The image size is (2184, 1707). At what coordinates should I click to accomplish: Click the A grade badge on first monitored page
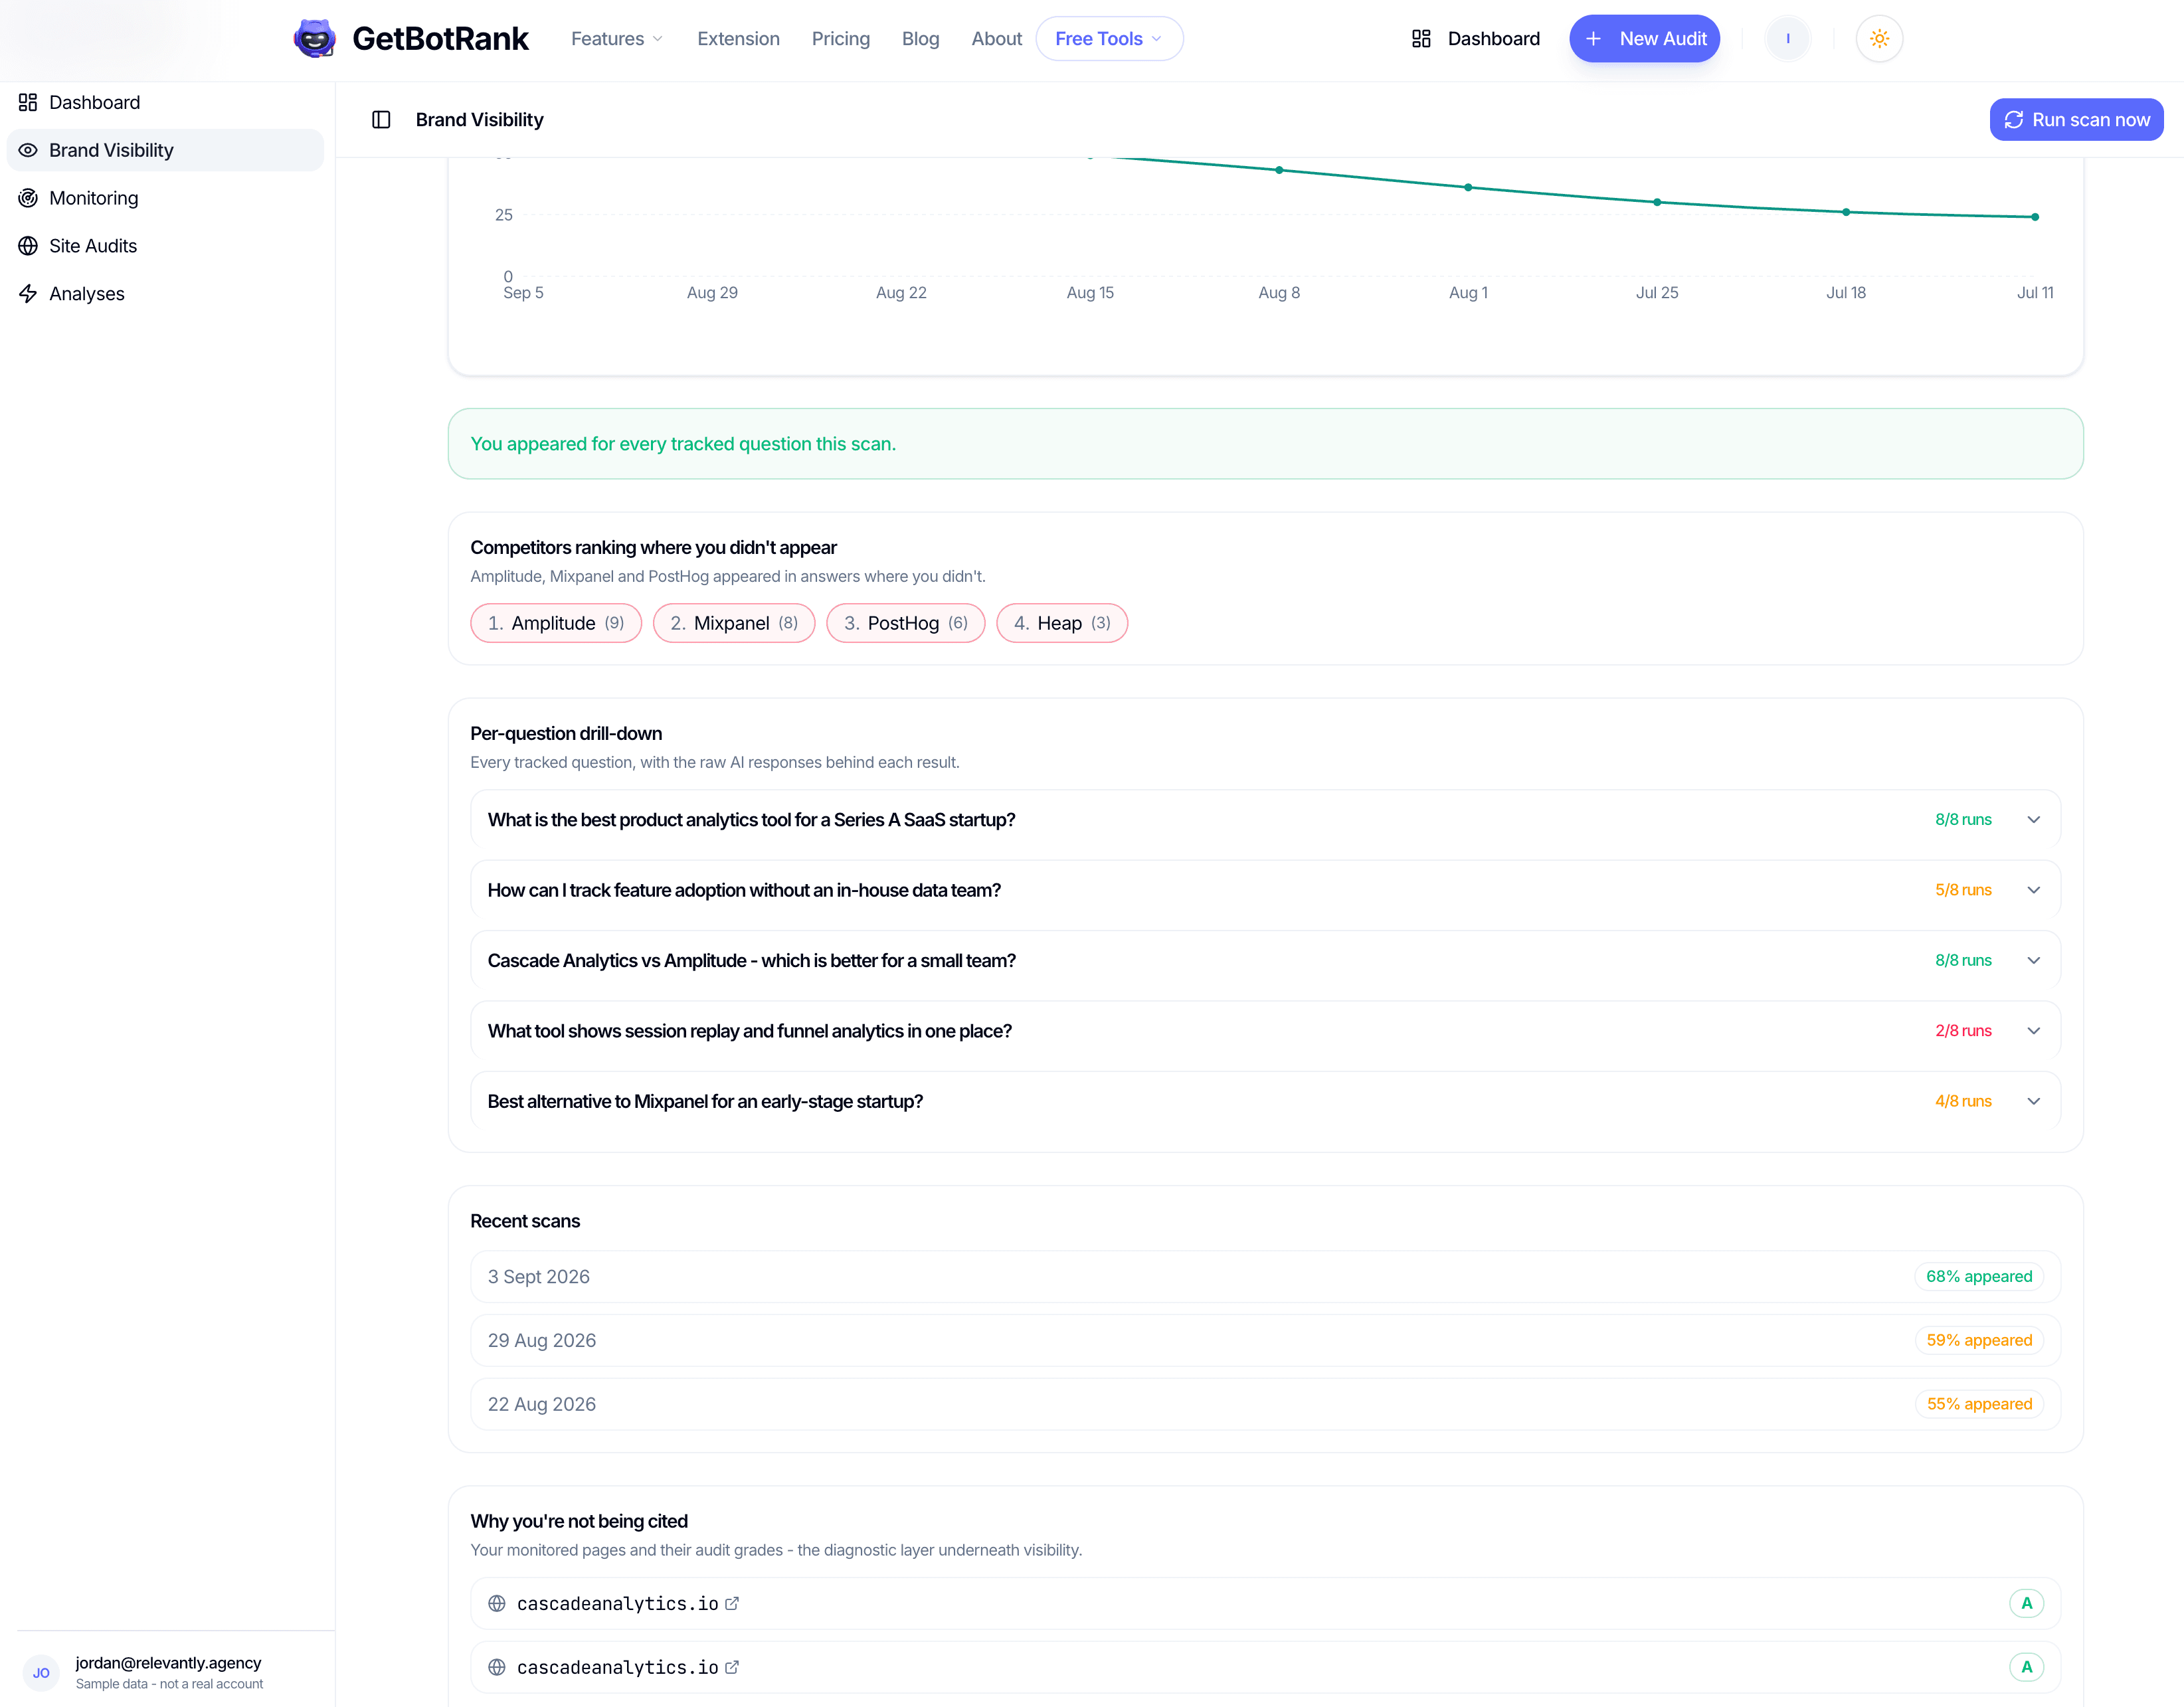point(2026,1603)
